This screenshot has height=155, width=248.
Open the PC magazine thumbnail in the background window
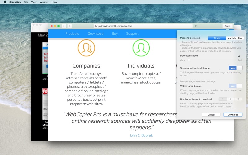click(45, 104)
